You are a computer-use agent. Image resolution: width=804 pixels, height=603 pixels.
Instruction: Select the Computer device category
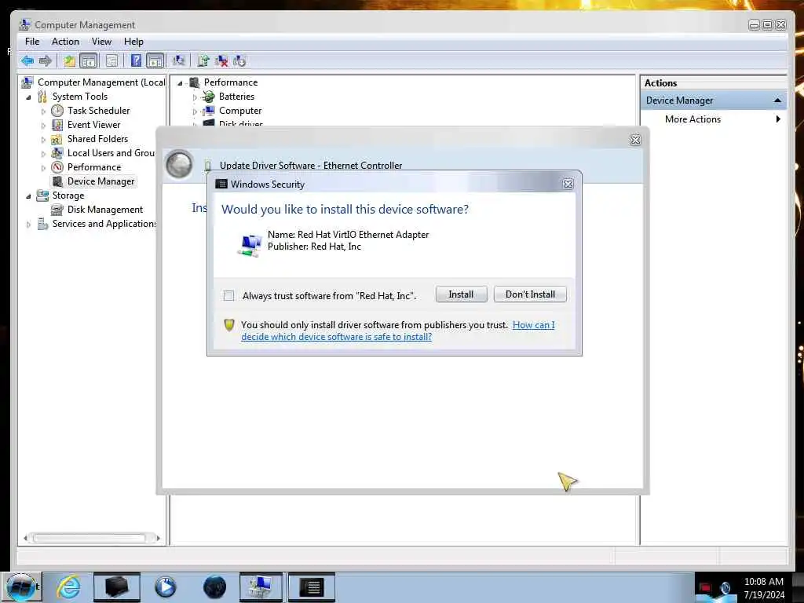click(240, 111)
